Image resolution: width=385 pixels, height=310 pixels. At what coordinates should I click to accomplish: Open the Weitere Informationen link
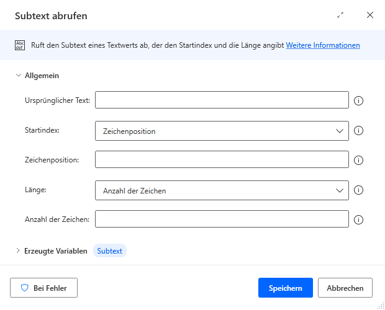point(323,45)
